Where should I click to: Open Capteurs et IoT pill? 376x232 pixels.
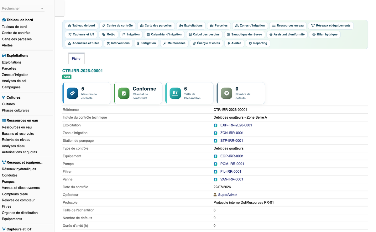[x=81, y=34]
